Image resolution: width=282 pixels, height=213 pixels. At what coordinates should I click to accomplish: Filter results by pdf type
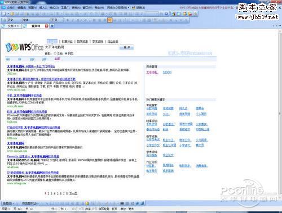tap(45, 59)
